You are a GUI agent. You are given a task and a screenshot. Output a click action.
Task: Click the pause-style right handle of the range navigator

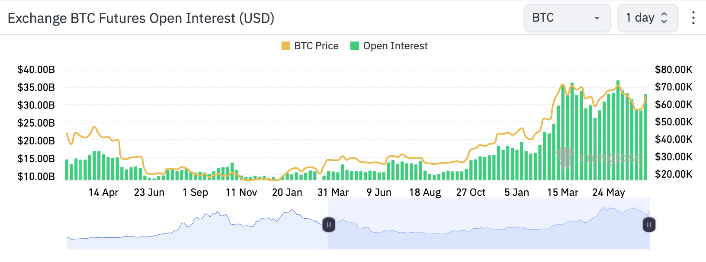point(649,225)
